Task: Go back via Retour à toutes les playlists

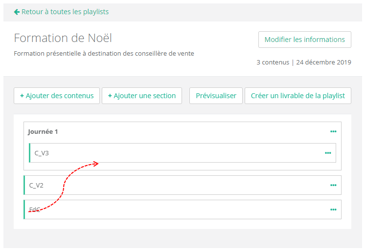Action: (x=65, y=12)
